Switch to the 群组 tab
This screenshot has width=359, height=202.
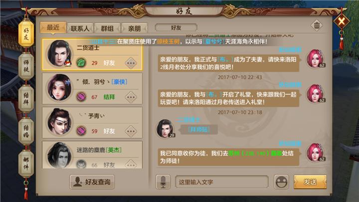[107, 28]
